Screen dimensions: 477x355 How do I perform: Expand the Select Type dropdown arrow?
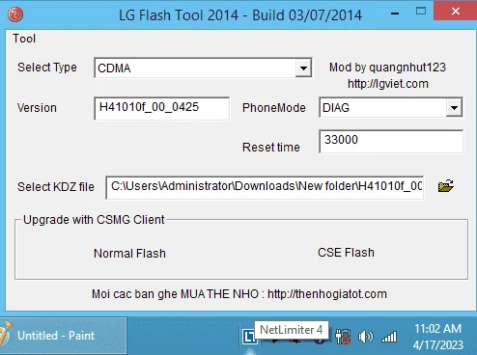pos(303,68)
